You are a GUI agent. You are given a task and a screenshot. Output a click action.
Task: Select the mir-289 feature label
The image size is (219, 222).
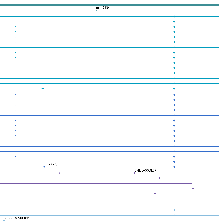tap(102, 8)
